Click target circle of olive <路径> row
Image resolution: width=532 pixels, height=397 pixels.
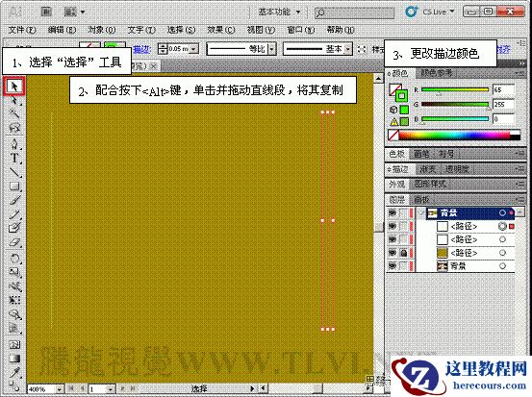[x=502, y=253]
